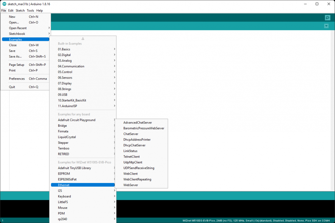Select the Examples menu entry

pyautogui.click(x=26, y=39)
